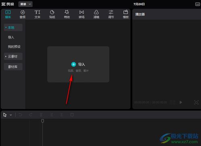Screen dimensions: 201x146
Task: Click the undo icon in timeline toolbar
Action: point(21,115)
